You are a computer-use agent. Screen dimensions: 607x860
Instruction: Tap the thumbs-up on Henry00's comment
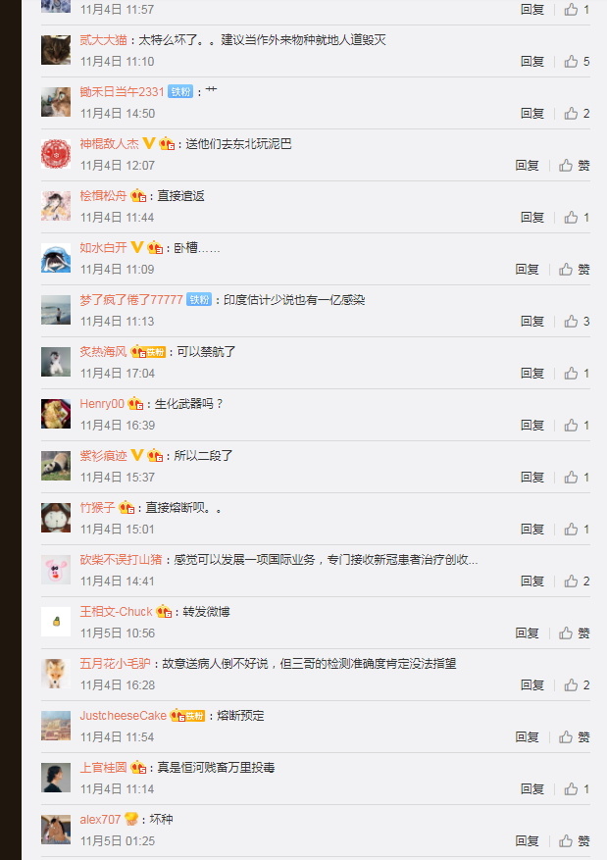coord(577,425)
